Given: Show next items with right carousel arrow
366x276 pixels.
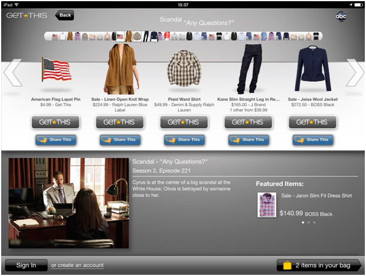Looking at the screenshot, I should tap(355, 73).
